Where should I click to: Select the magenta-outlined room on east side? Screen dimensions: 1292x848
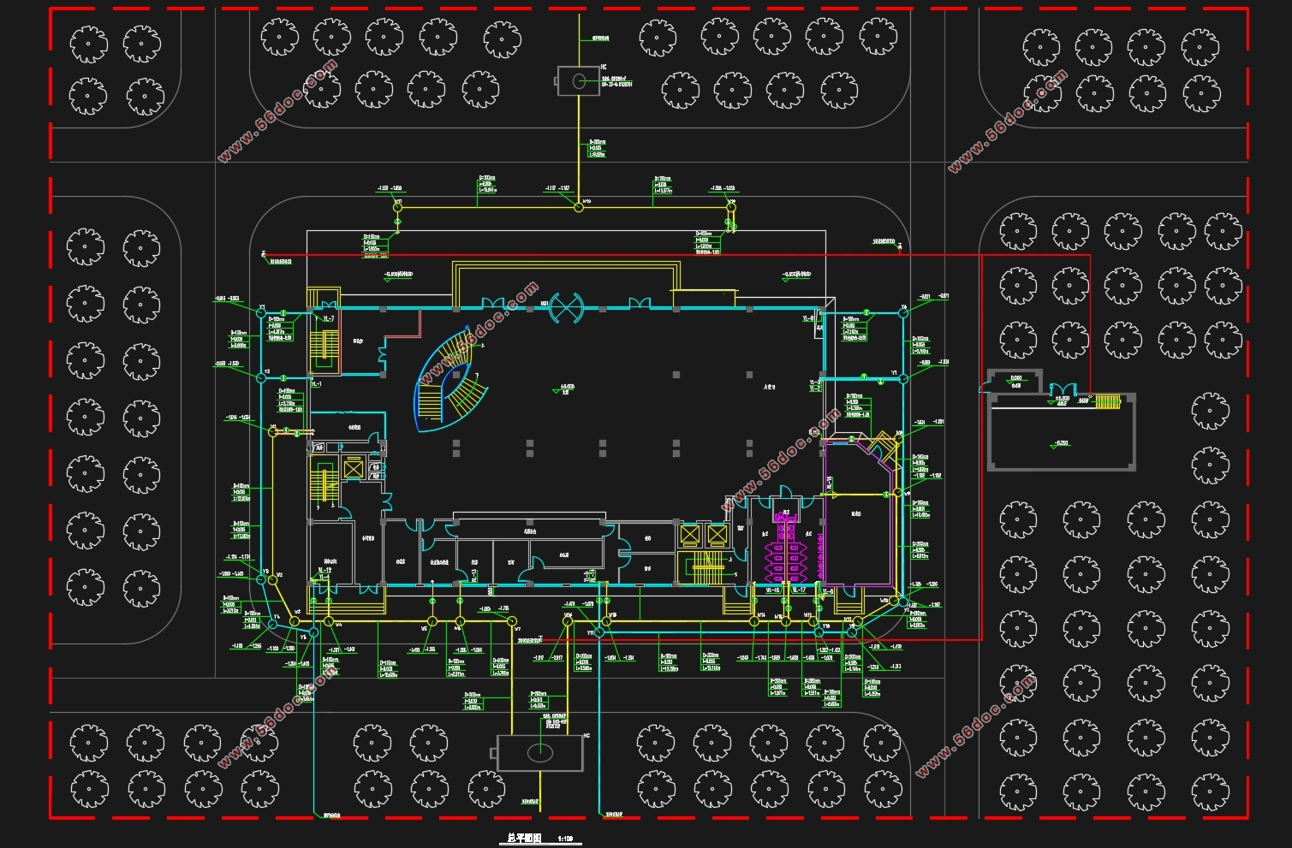point(859,513)
